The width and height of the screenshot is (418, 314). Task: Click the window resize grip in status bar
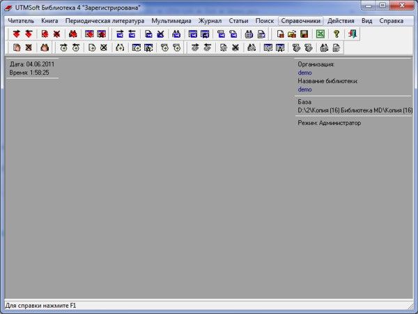click(410, 306)
